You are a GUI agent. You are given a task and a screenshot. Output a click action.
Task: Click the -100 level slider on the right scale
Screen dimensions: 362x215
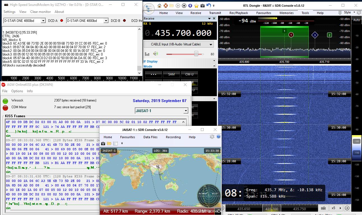point(356,141)
